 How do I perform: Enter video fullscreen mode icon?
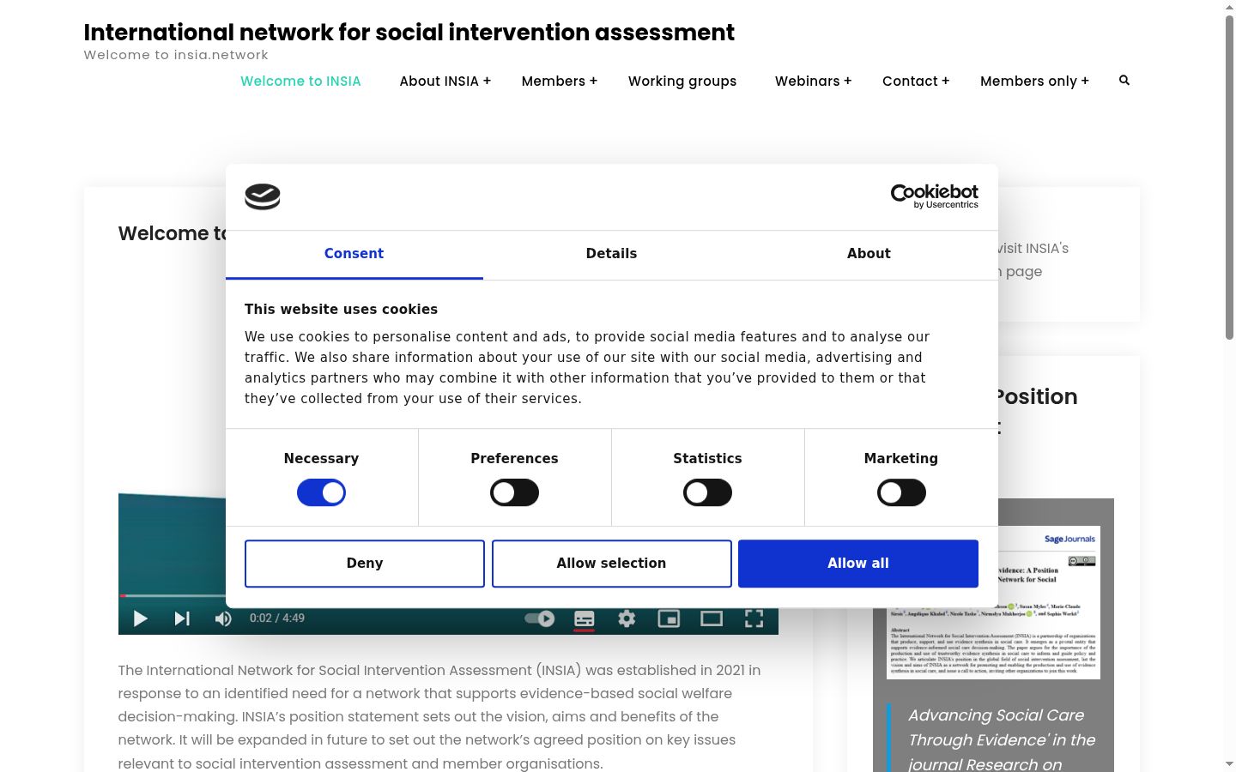pos(754,618)
